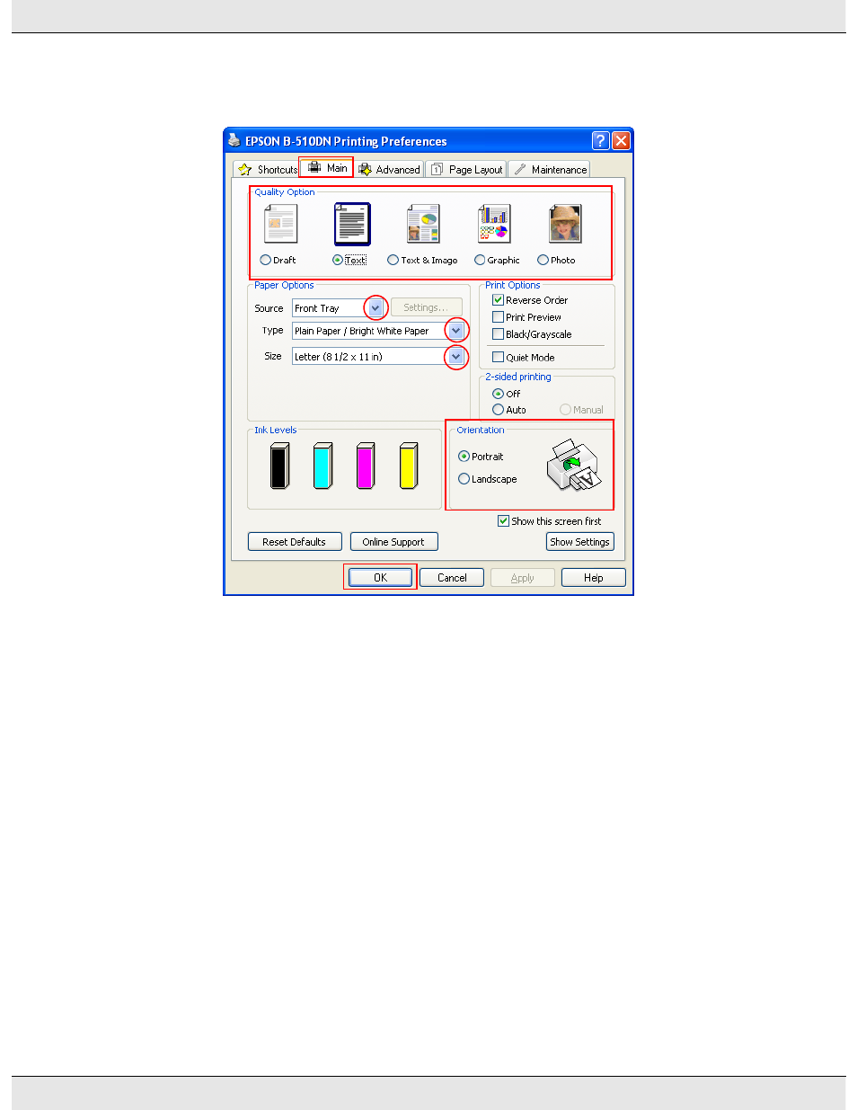Click the question mark help title button

click(601, 140)
